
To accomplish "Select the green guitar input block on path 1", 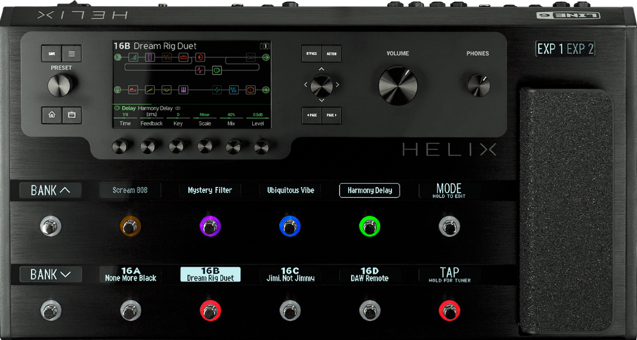I will pos(117,57).
